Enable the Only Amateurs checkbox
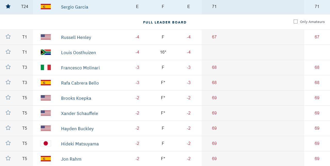 (x=295, y=22)
